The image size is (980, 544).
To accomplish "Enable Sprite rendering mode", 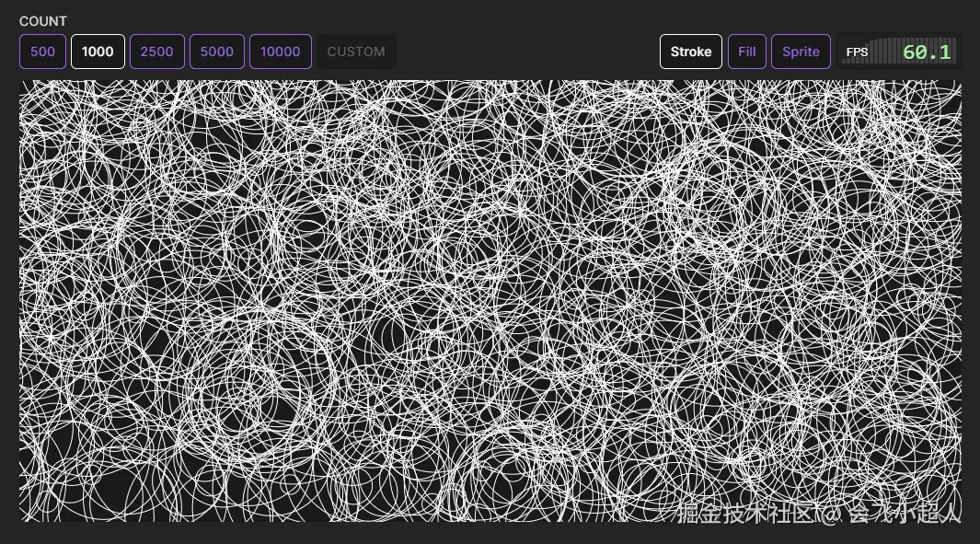I will click(x=801, y=52).
